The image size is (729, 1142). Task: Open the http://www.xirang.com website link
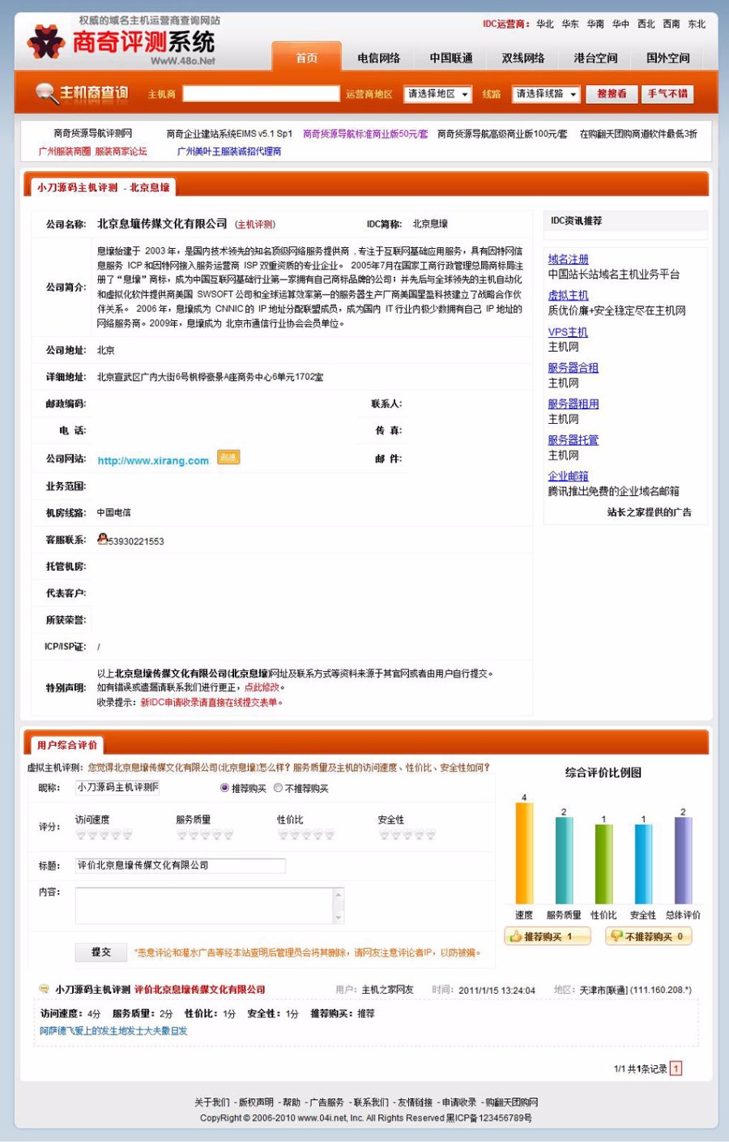[x=153, y=460]
